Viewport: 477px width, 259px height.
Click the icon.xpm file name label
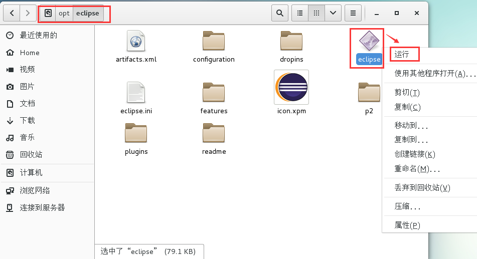point(291,111)
